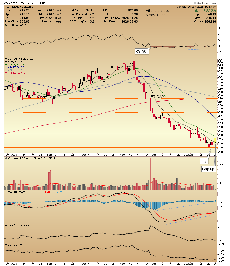Viewport: 230px width, 266px height.
Task: Click the 'Gap up' annotation label
Action: tap(208, 169)
